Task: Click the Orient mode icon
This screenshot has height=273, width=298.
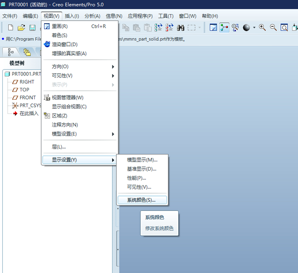Action: (x=235, y=28)
